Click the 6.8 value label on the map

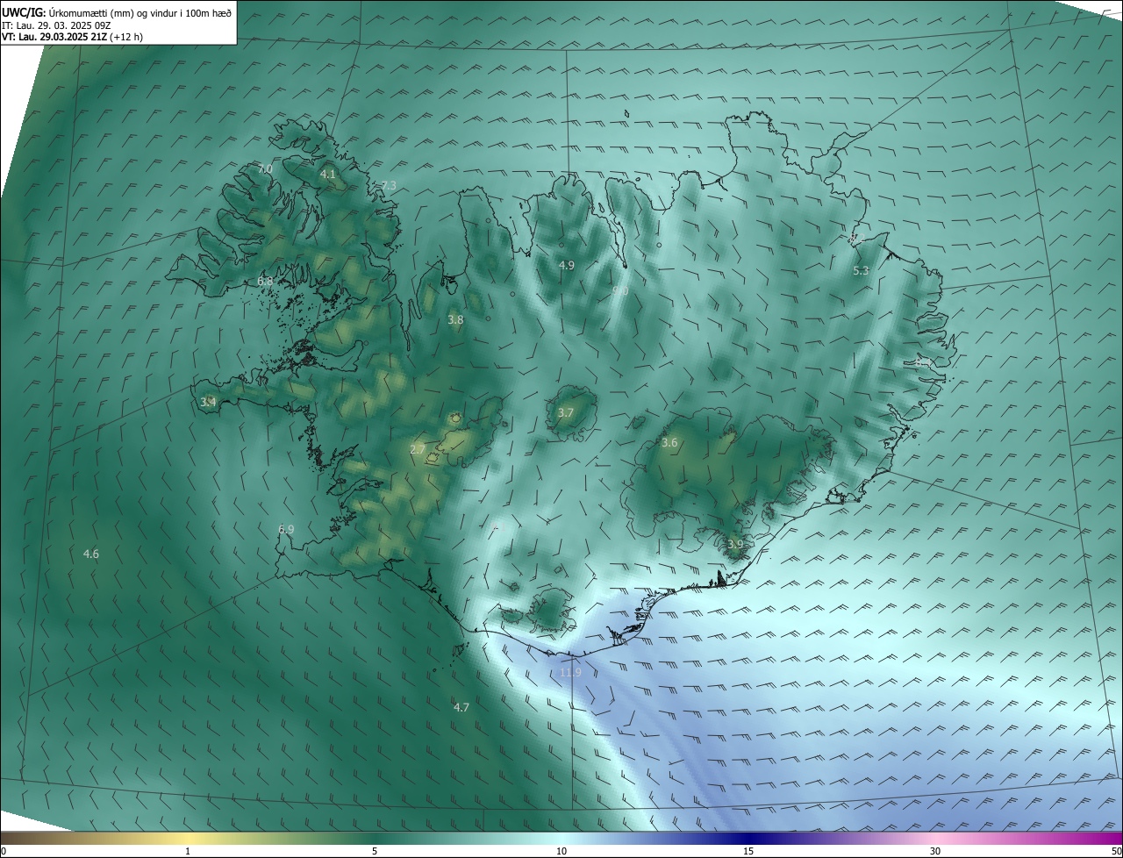265,281
